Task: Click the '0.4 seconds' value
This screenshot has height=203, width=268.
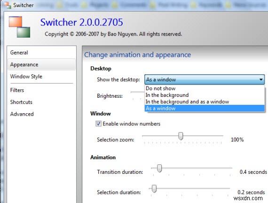Action: (253, 172)
